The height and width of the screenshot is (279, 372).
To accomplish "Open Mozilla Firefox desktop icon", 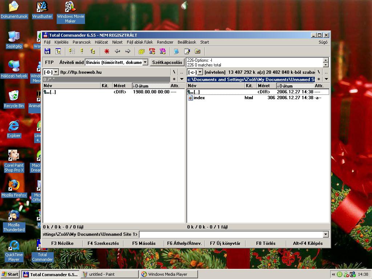I will click(14, 186).
